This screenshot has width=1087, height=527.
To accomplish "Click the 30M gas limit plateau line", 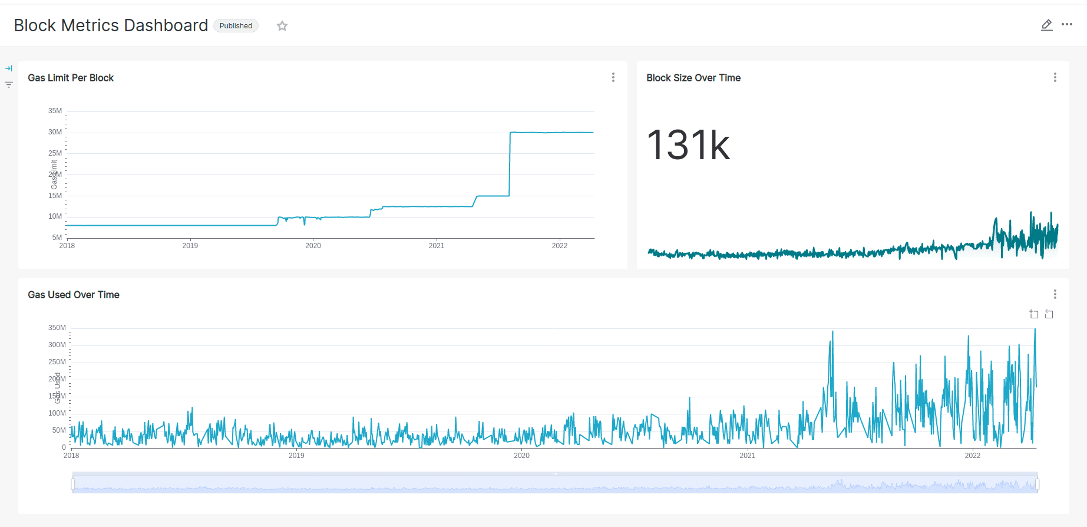I will click(551, 133).
